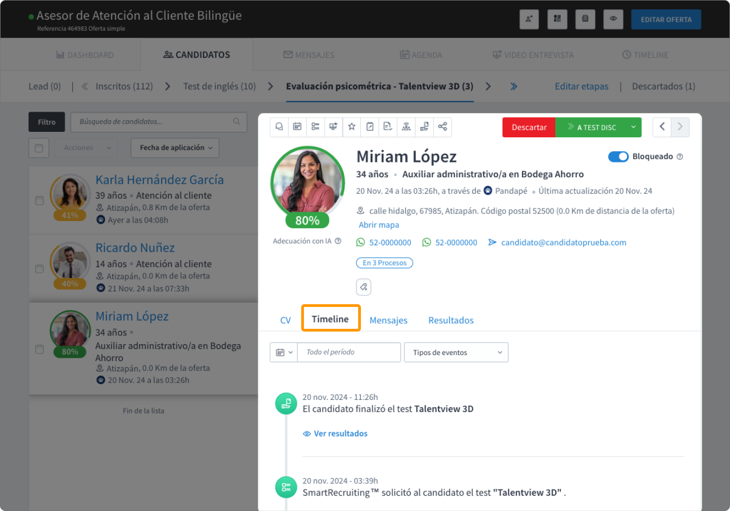
Task: Go to previous candidate with left arrow
Action: pyautogui.click(x=662, y=127)
